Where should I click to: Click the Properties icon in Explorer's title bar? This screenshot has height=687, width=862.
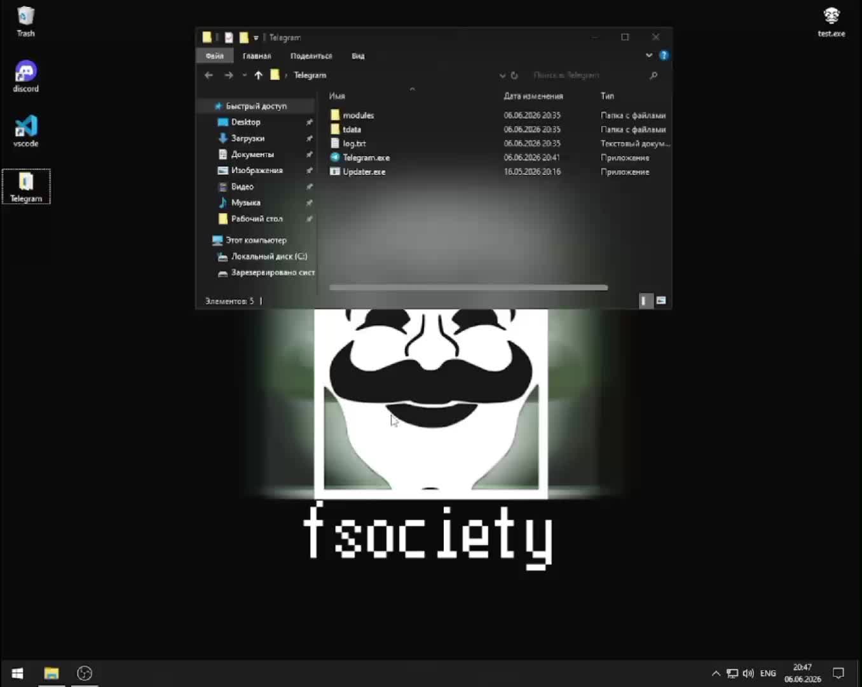click(229, 38)
